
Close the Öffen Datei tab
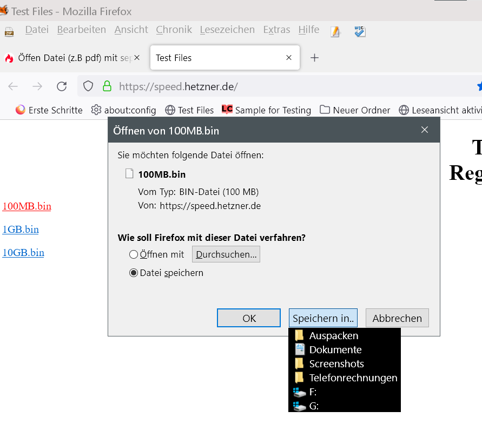pos(137,58)
